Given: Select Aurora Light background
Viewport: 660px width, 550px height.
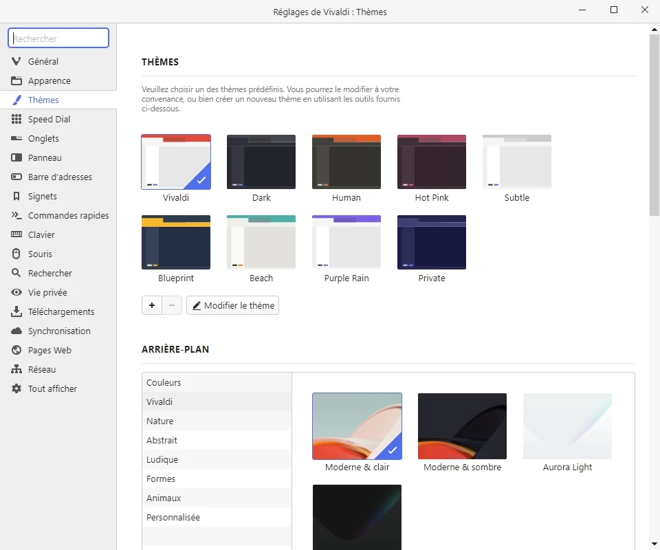Looking at the screenshot, I should pos(567,426).
